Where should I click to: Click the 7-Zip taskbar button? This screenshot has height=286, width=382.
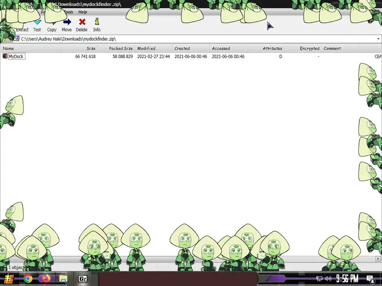pyautogui.click(x=82, y=279)
